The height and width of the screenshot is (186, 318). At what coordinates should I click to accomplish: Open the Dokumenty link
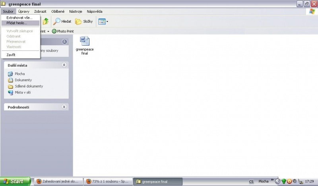coord(23,80)
